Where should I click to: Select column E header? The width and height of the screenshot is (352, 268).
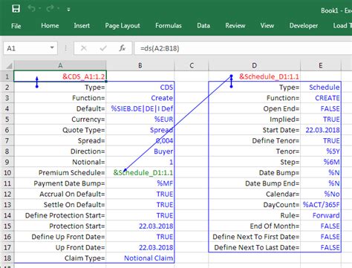pos(321,65)
